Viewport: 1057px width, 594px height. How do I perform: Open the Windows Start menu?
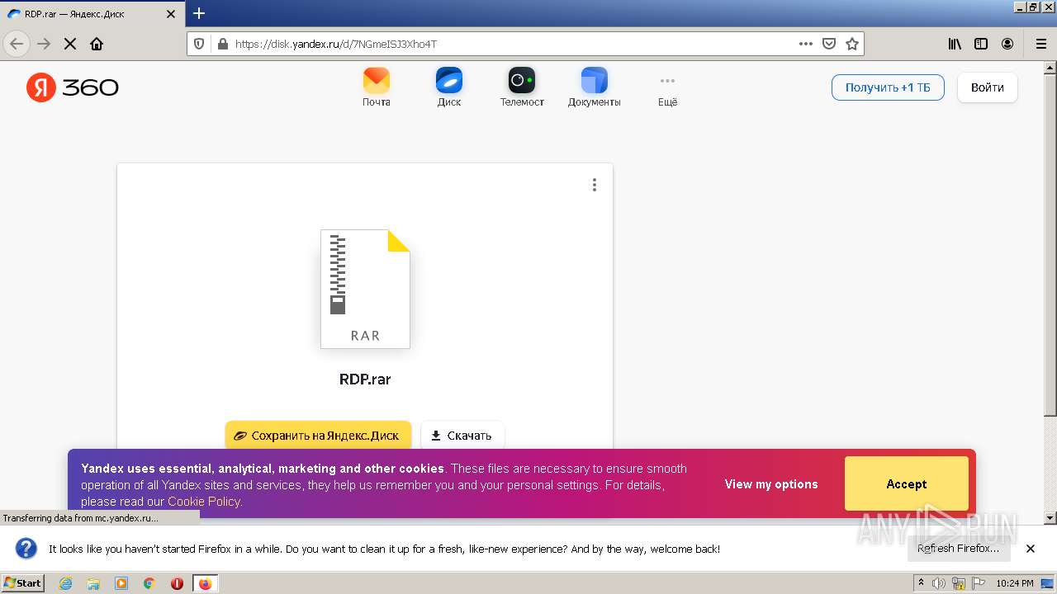[23, 582]
